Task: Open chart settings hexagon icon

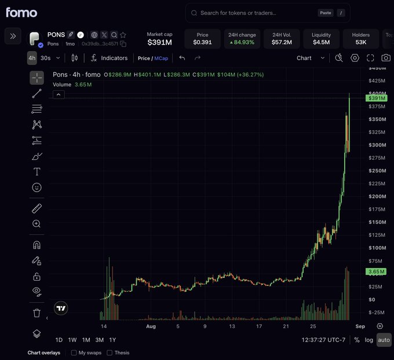Action: point(355,58)
